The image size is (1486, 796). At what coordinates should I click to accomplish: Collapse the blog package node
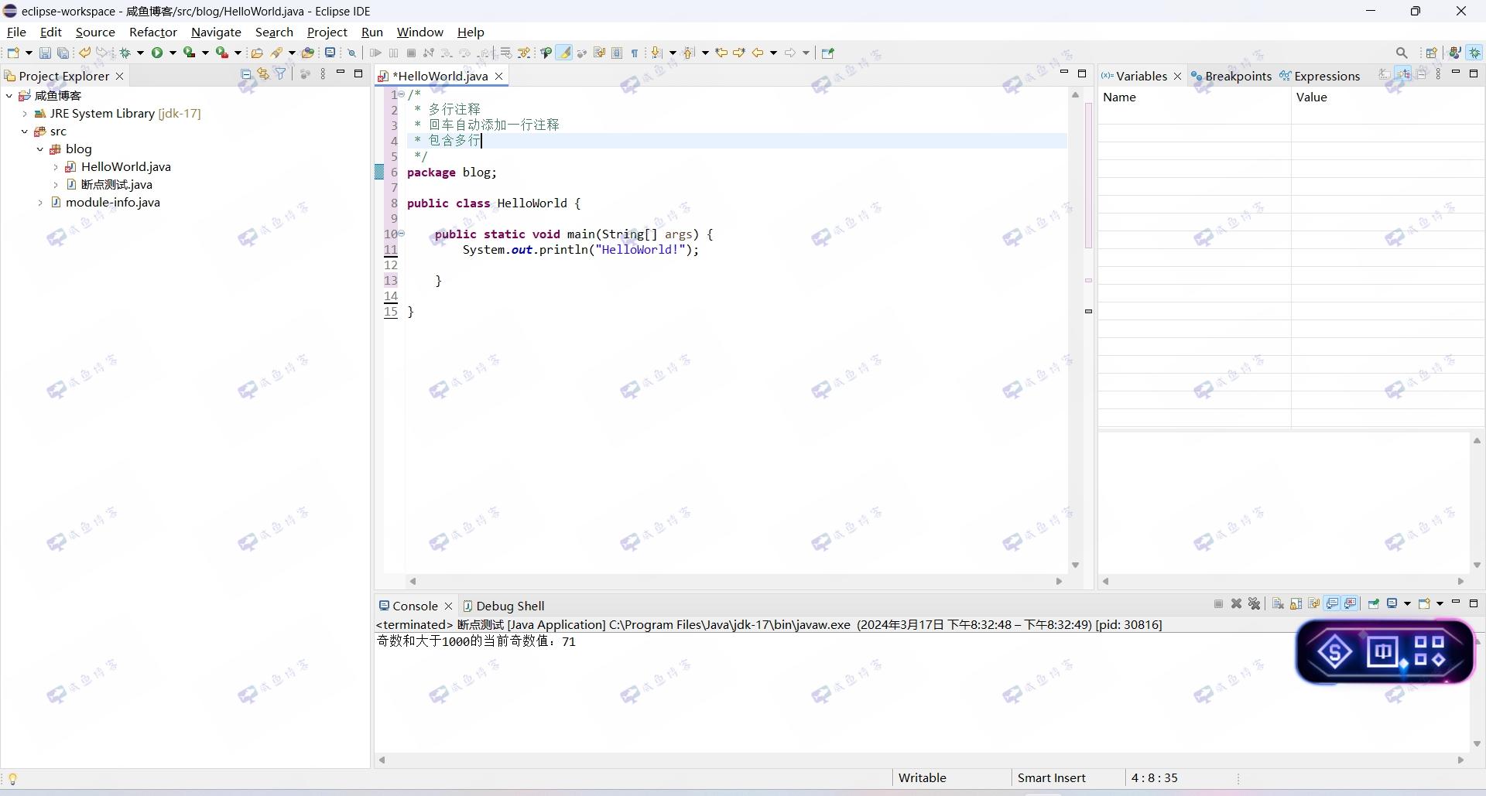click(x=39, y=149)
